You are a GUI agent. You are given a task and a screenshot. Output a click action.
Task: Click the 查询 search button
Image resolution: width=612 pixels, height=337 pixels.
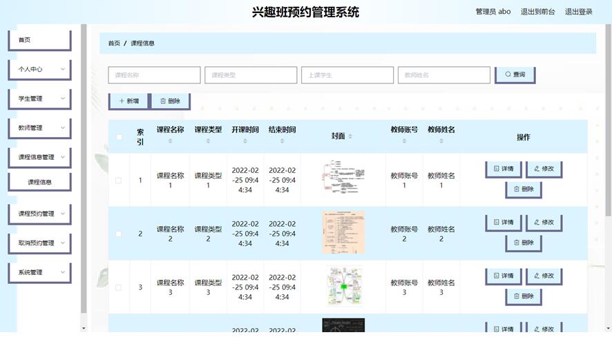pyautogui.click(x=515, y=74)
